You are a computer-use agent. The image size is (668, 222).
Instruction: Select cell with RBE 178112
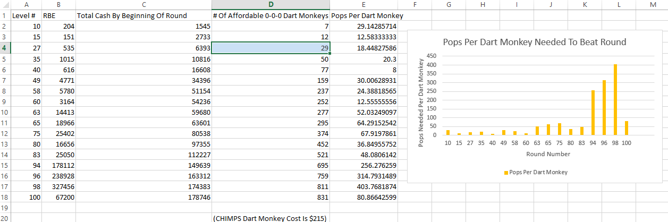(x=59, y=164)
